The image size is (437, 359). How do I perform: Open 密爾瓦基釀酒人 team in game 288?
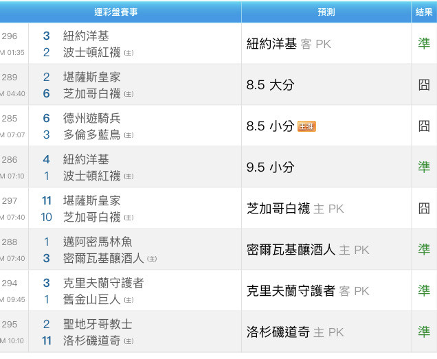[x=103, y=259]
